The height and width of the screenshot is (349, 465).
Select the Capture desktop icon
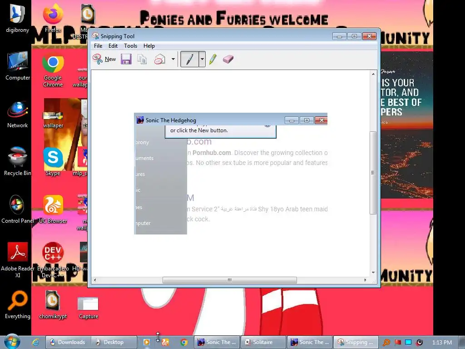[88, 308]
